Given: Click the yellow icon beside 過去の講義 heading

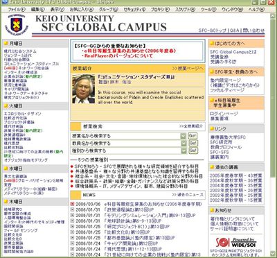Looking at the screenshot, I should pyautogui.click(x=212, y=167).
